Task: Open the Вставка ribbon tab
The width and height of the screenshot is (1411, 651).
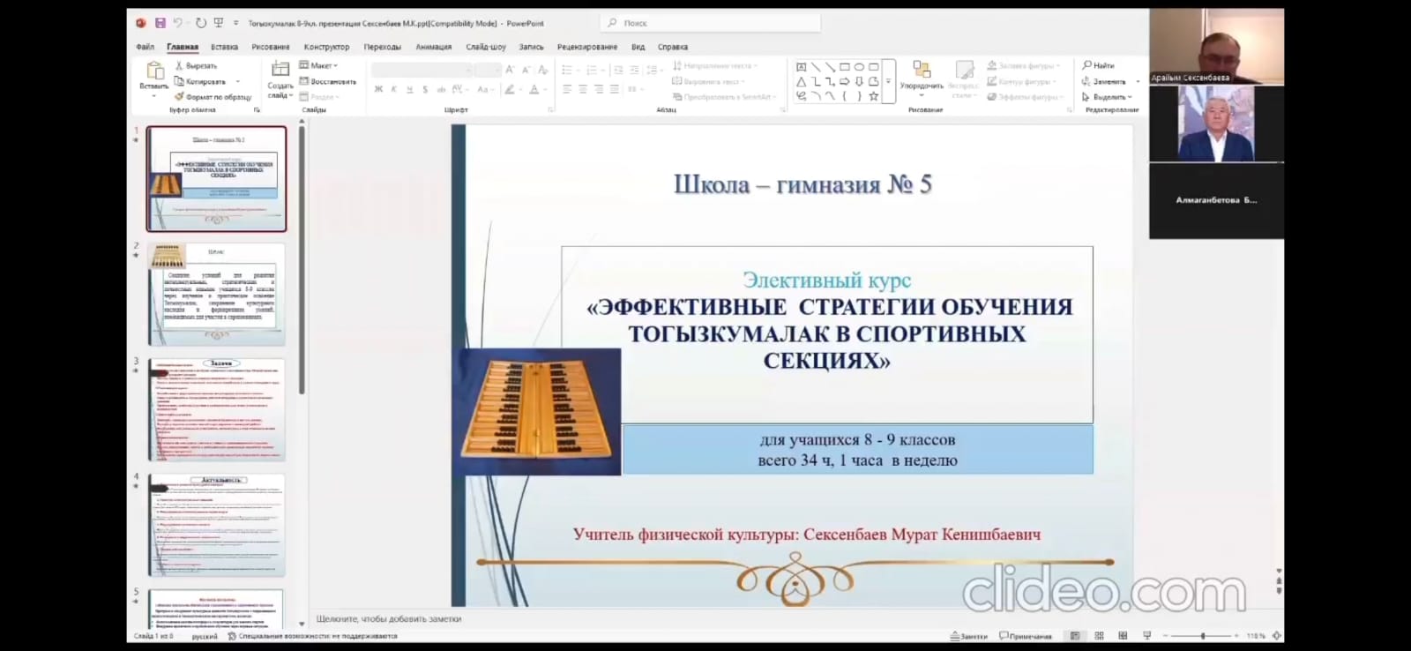Action: click(x=224, y=47)
